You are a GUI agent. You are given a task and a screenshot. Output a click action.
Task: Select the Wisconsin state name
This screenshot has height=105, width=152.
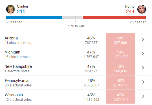14,95
